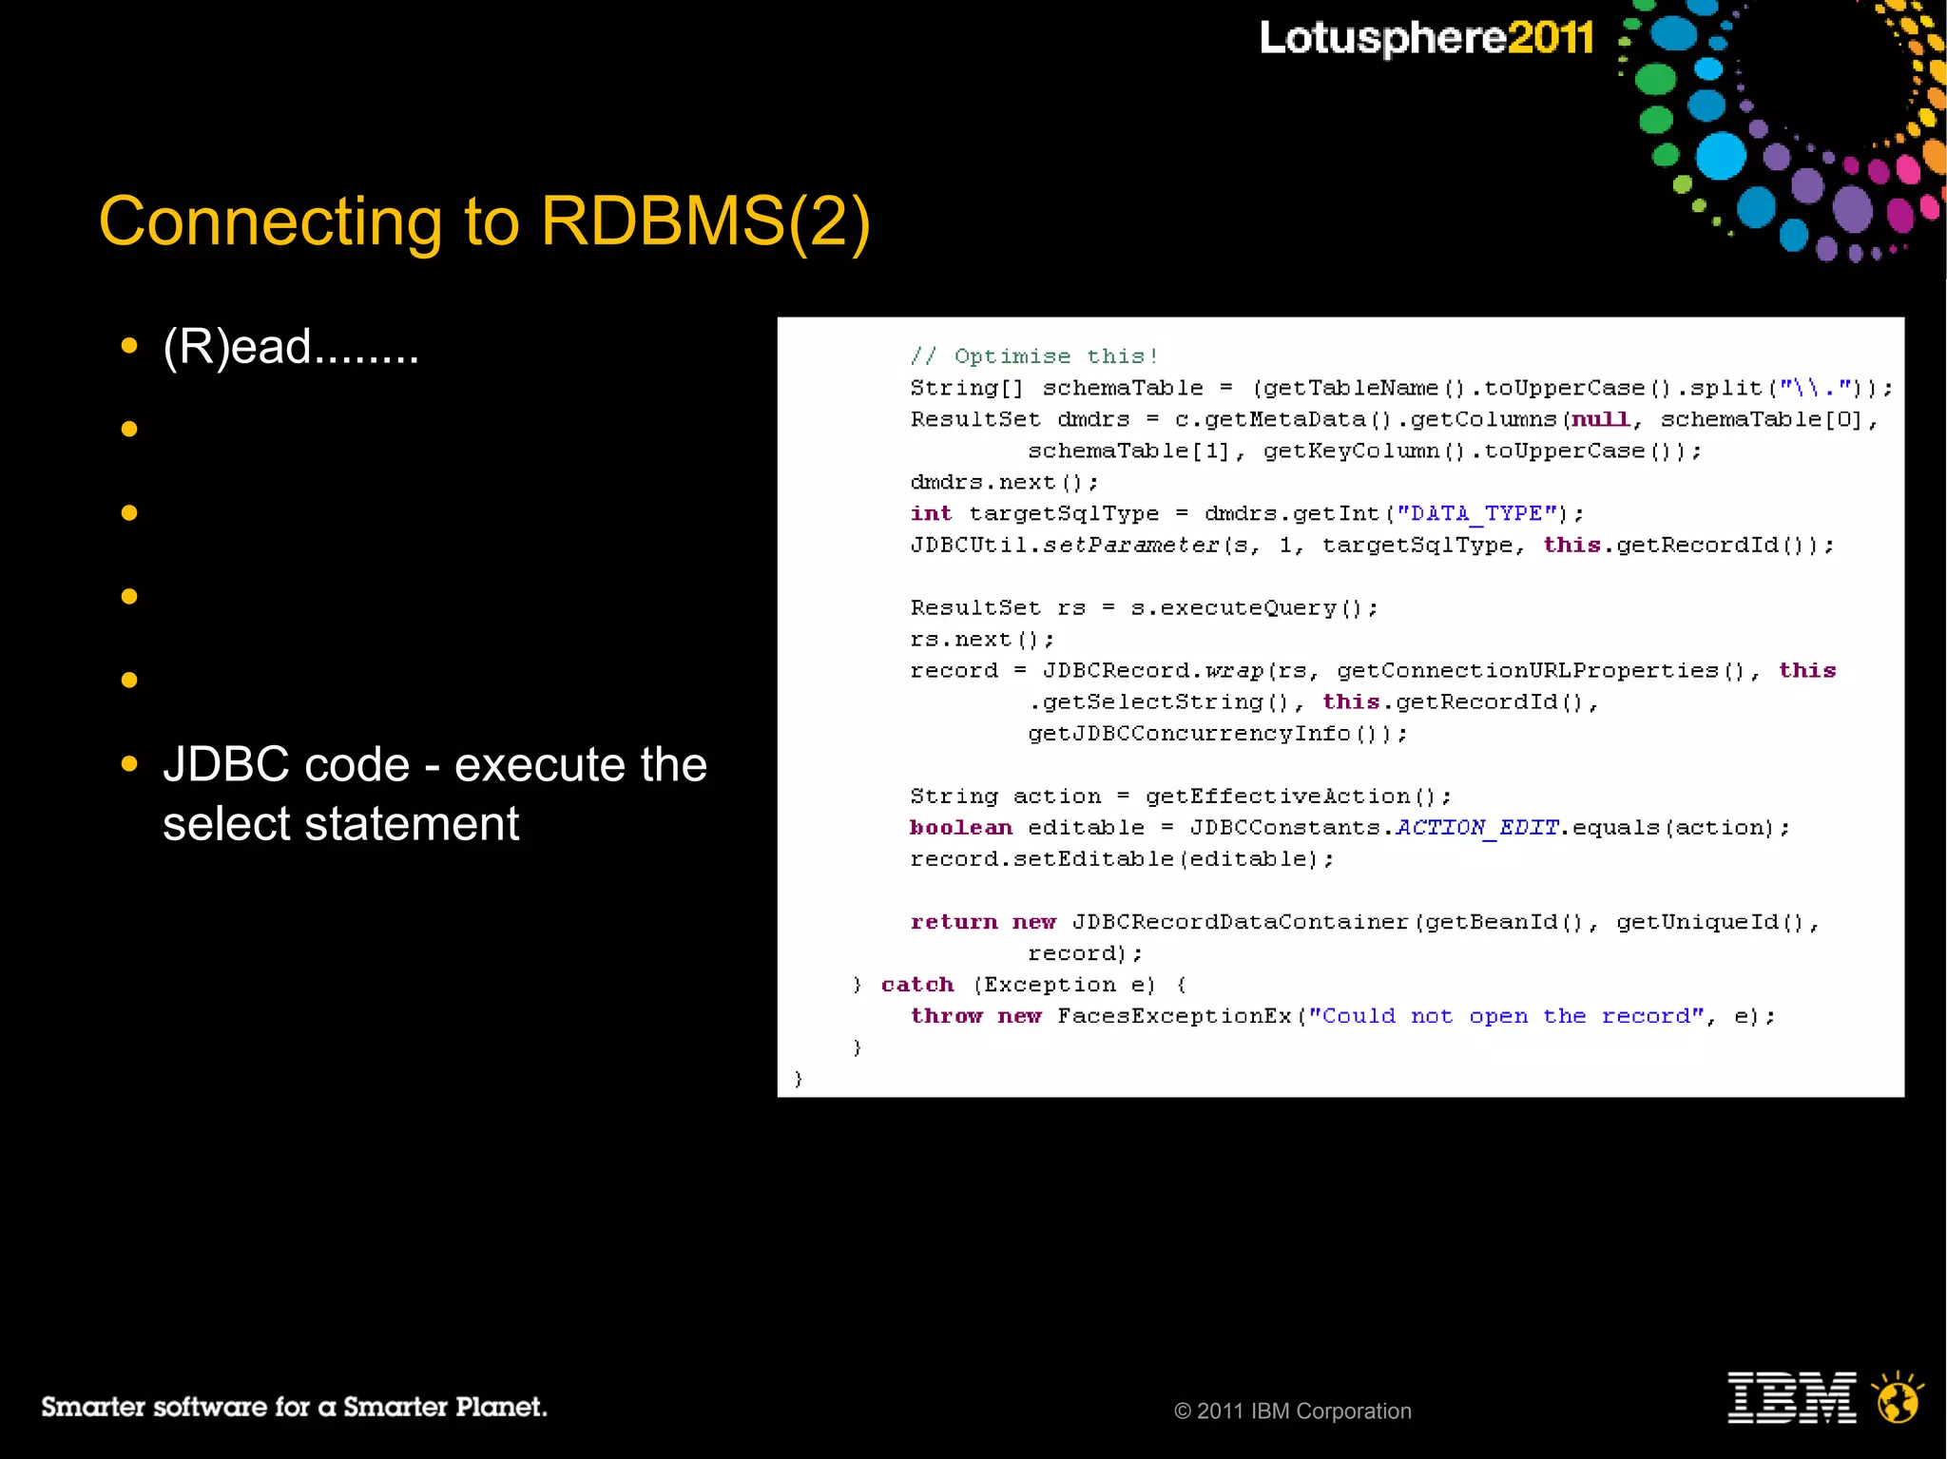
Task: Click the '// Optimise this!' comment
Action: (x=1034, y=355)
